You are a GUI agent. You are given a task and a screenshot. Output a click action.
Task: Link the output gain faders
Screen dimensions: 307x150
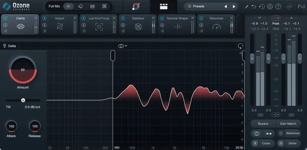291,115
